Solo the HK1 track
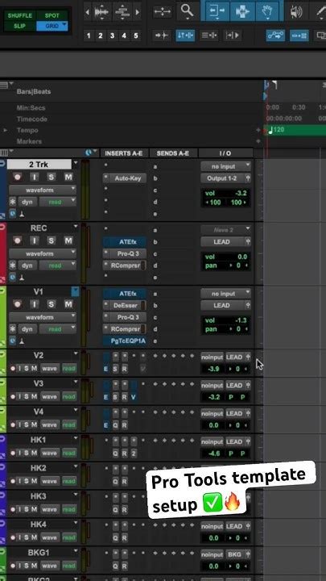This screenshot has width=326, height=581. [27, 453]
